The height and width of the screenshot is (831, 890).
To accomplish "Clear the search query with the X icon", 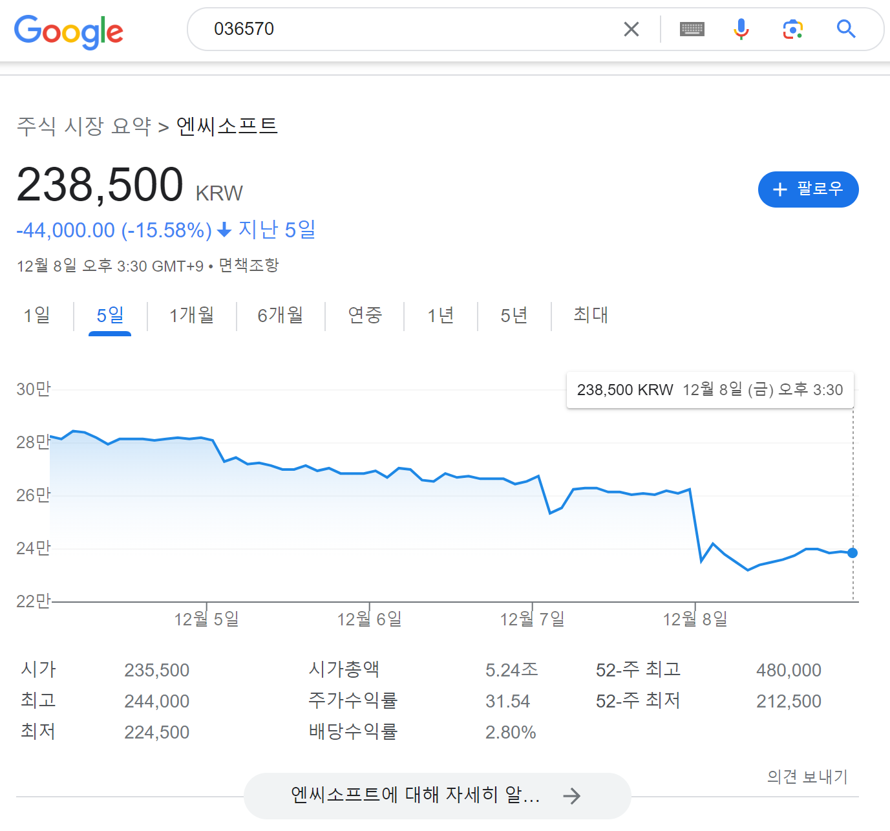I will click(x=631, y=28).
